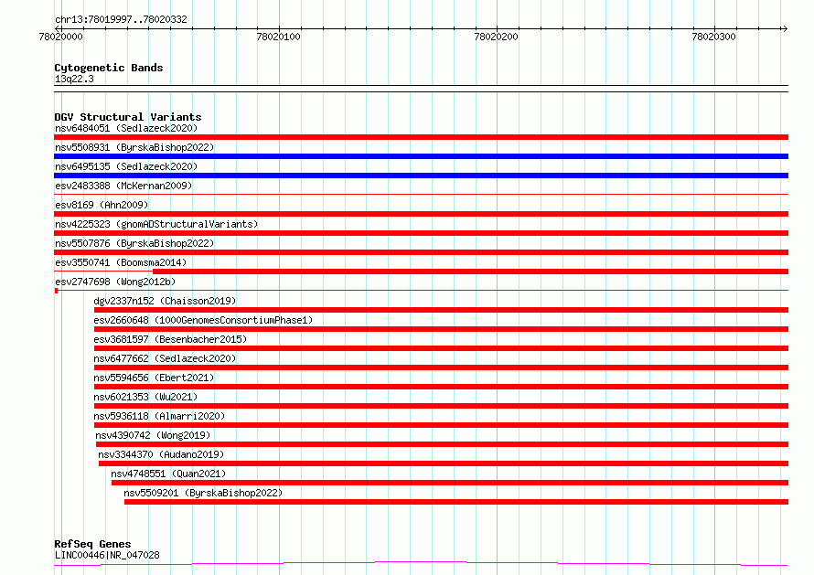814x575 pixels.
Task: Select nsv3344370 (Audano2019) label
Action: pyautogui.click(x=161, y=454)
